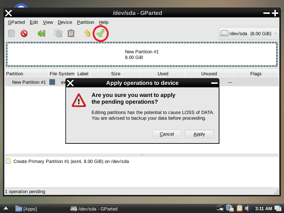
Task: Click the Cancel button in dialog
Action: (167, 134)
